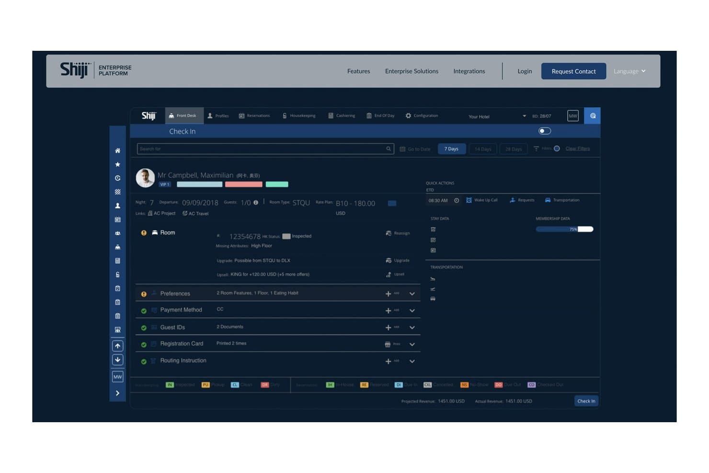Screen dimensions: 709x473
Task: Expand the Preferences section chevron
Action: 412,294
